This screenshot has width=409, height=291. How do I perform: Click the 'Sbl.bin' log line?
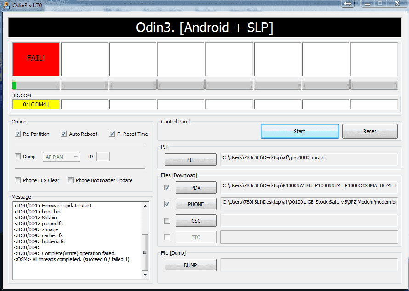click(35, 218)
